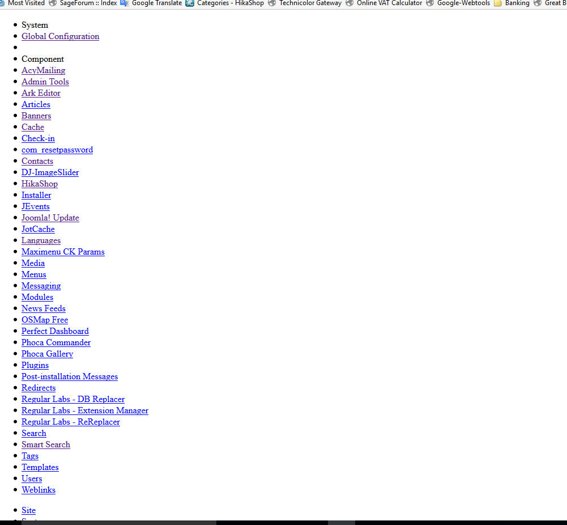Click the System heading text
This screenshot has height=525, width=567.
(x=35, y=25)
